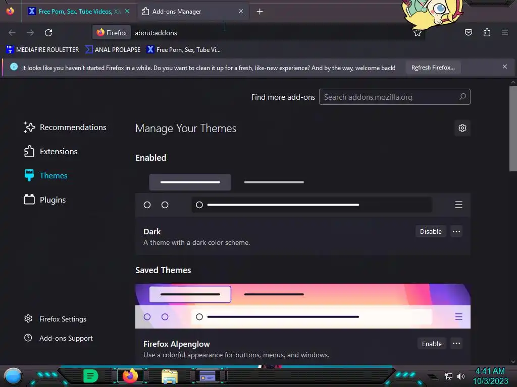
Task: Dismiss the welcome back notification bar
Action: [x=505, y=67]
